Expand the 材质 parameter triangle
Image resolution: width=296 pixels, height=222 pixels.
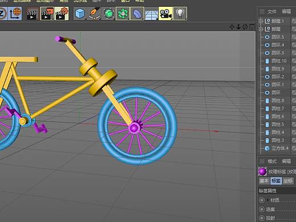tap(268, 200)
